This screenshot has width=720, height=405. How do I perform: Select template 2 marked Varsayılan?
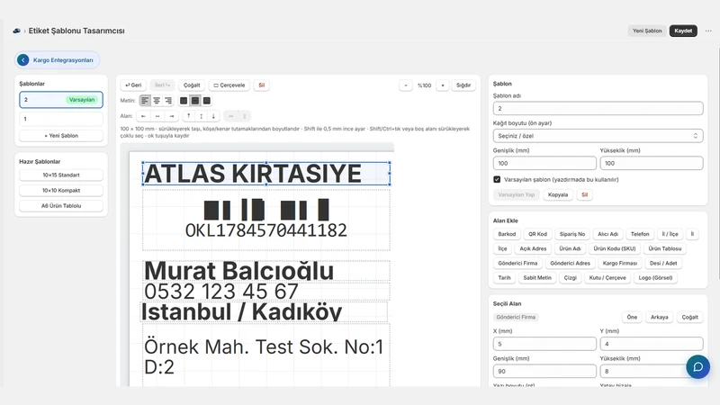coord(61,100)
